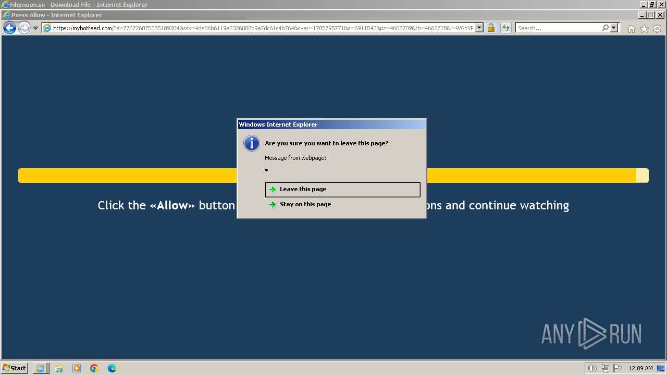The width and height of the screenshot is (667, 375).
Task: View the security lock report icon
Action: (x=491, y=28)
